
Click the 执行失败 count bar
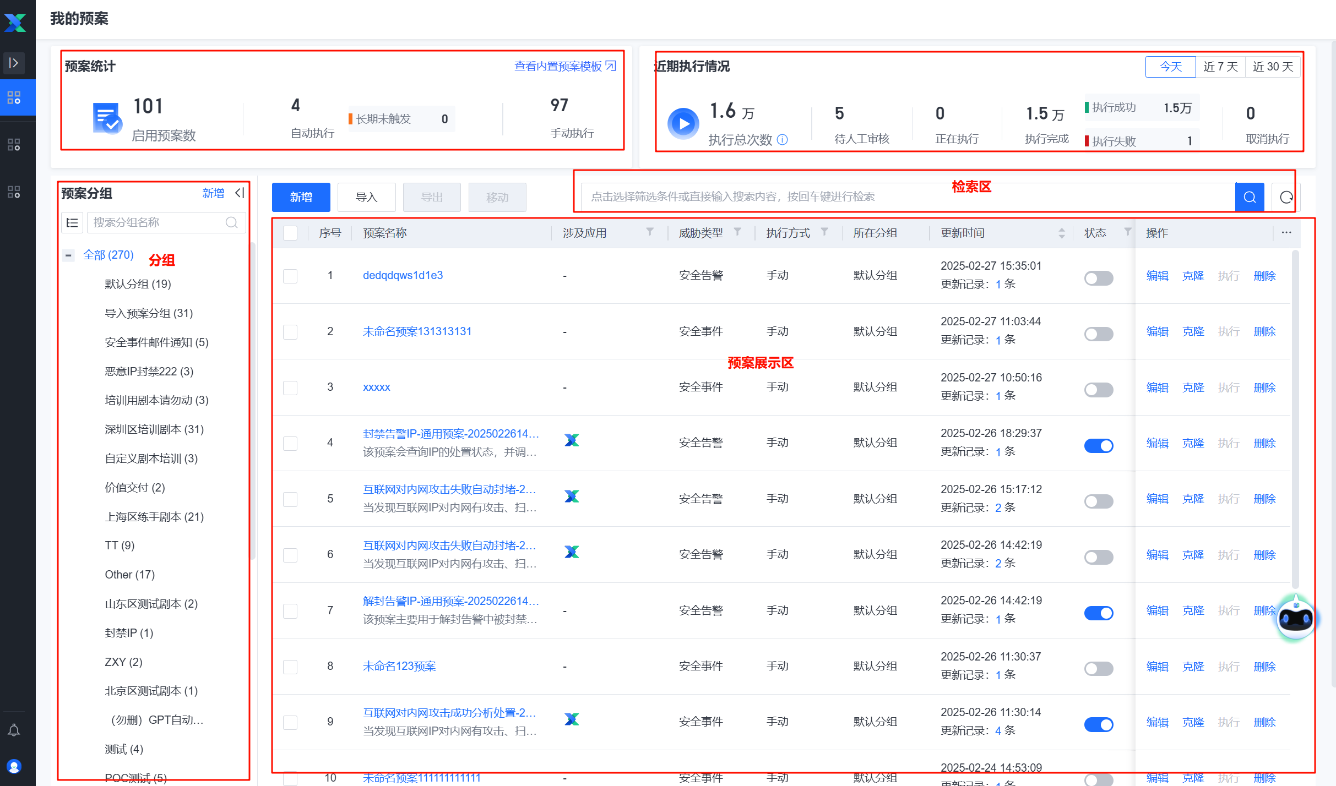pyautogui.click(x=1141, y=141)
